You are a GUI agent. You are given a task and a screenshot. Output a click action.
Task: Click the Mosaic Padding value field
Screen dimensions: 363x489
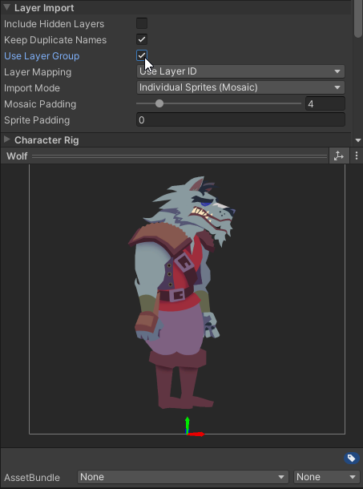click(x=325, y=103)
